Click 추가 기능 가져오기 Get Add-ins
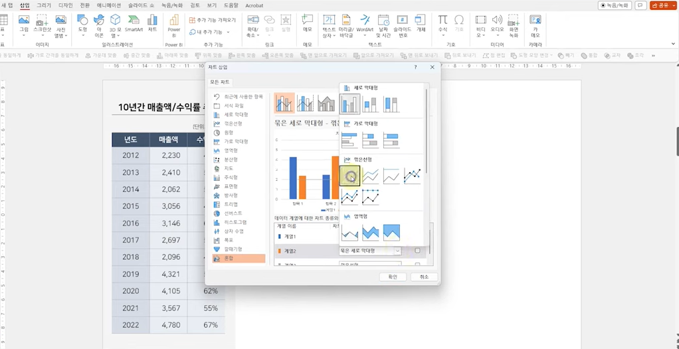The height and width of the screenshot is (349, 679). point(213,20)
